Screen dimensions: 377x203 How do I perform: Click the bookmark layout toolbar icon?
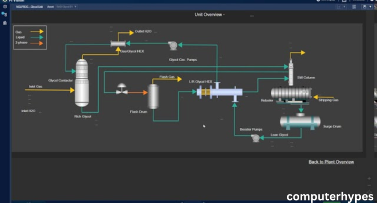tap(354, 7)
